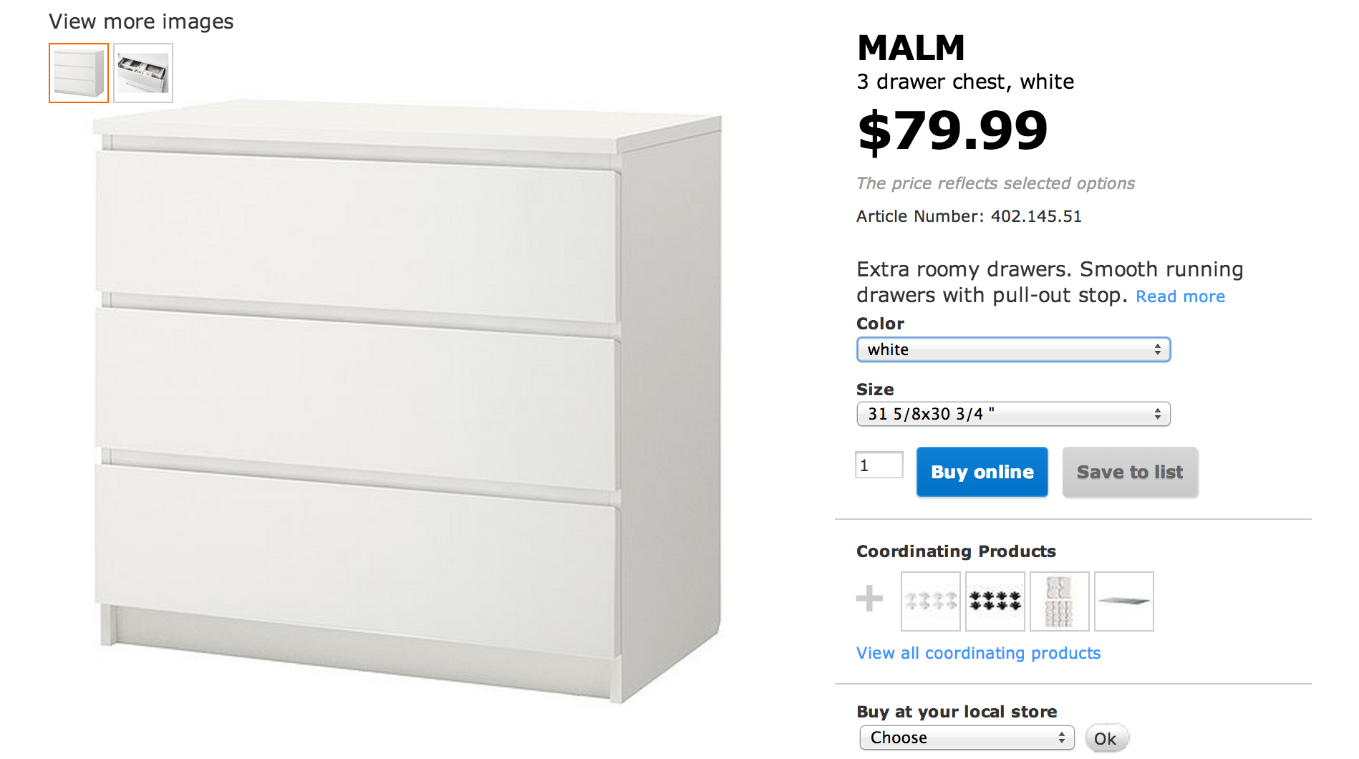Screen dimensions: 1359x759
Task: Click the gray plus icon beside coordinating products
Action: point(869,599)
